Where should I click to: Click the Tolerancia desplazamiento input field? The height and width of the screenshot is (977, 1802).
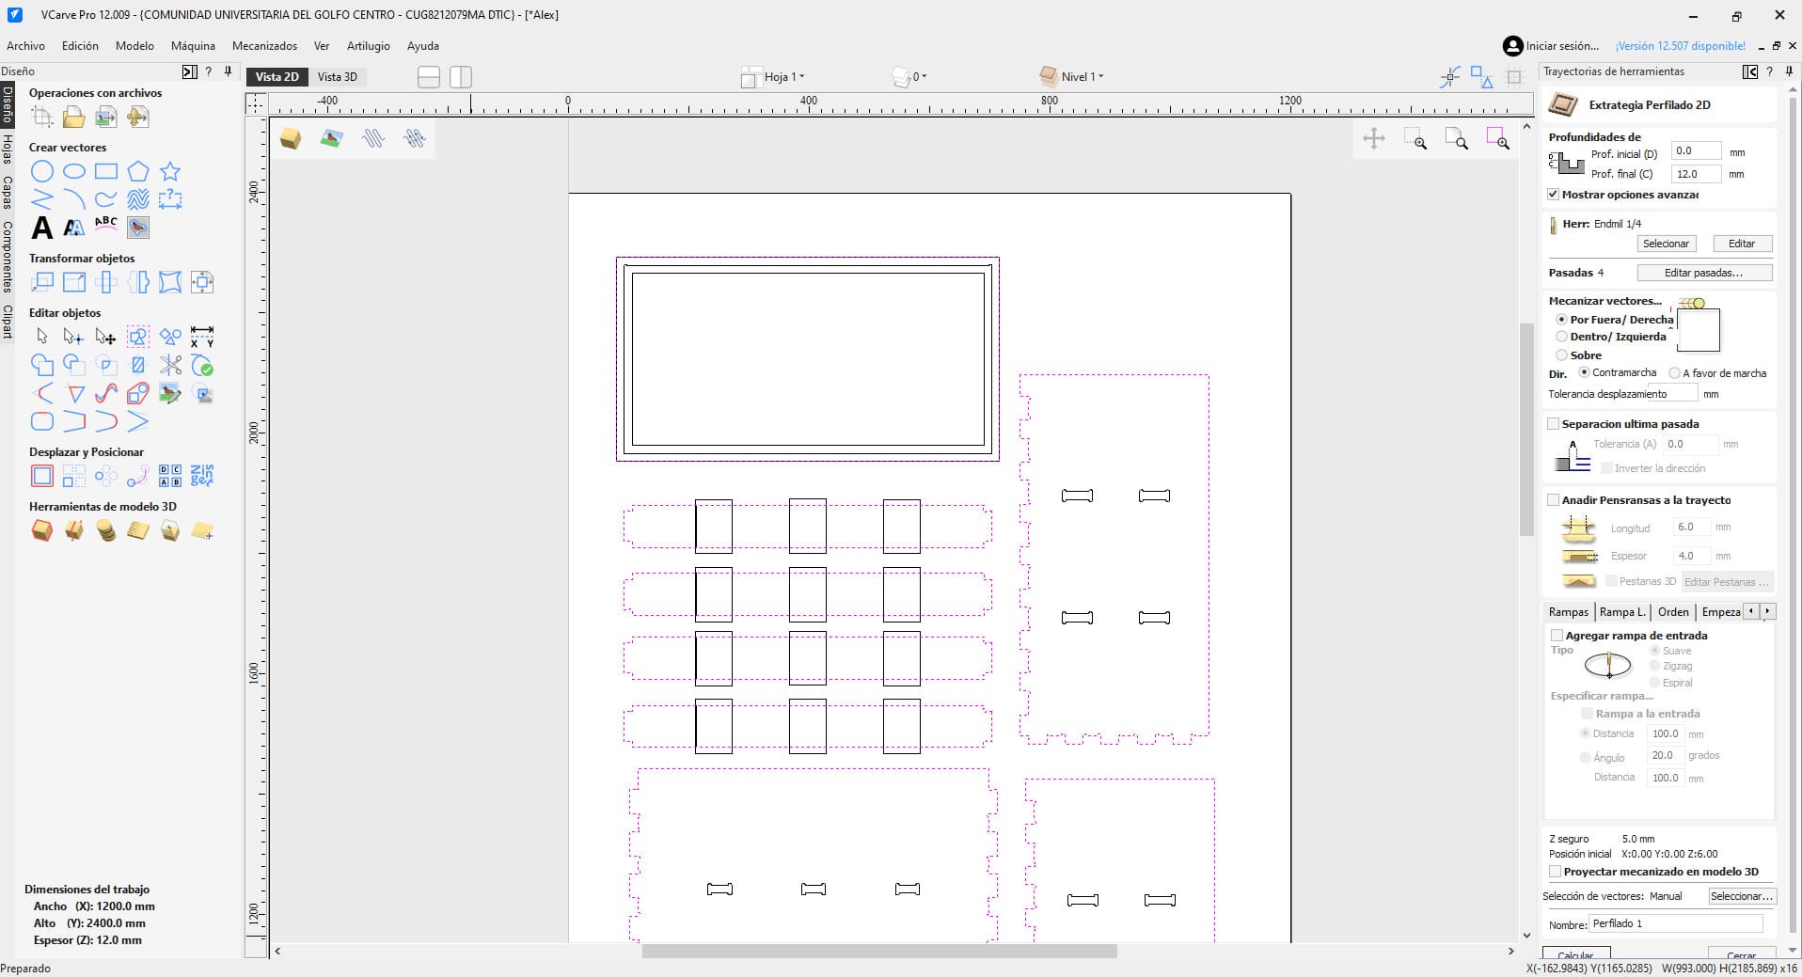(x=1671, y=394)
